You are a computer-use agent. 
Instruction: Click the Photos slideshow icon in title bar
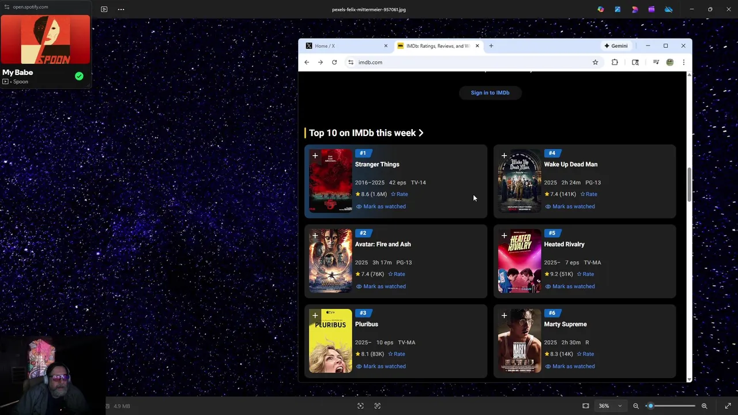(x=104, y=9)
